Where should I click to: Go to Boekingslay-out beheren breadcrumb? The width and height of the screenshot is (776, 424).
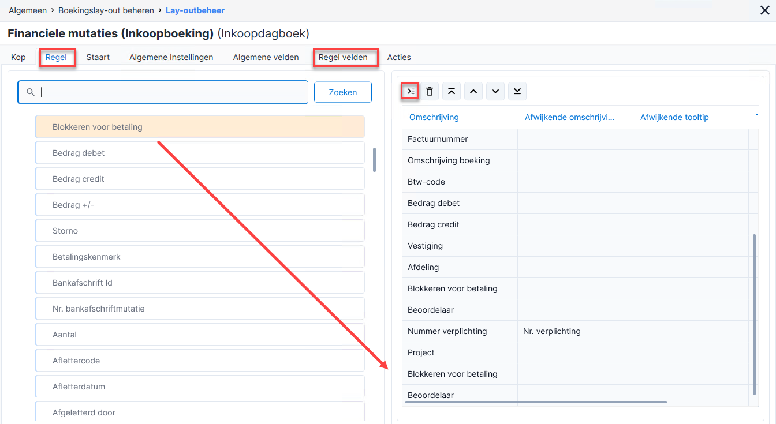[106, 10]
